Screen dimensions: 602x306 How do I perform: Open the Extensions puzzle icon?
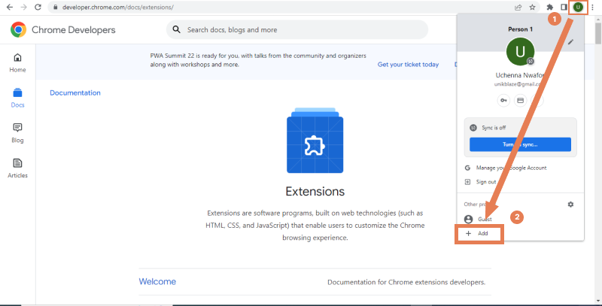(550, 8)
